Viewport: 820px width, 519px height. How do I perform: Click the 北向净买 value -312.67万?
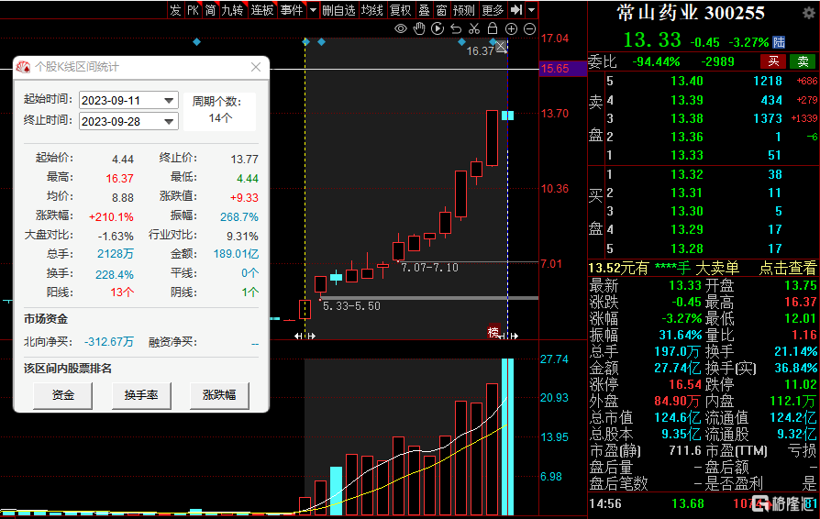[x=109, y=342]
